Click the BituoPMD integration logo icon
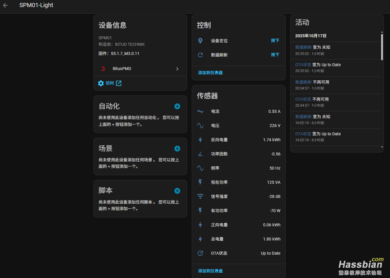 tap(103, 69)
